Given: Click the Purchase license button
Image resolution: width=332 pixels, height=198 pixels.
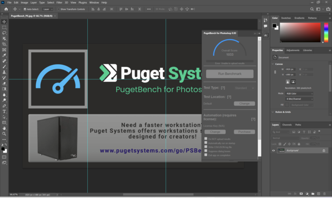Looking at the screenshot, I should pos(244,132).
